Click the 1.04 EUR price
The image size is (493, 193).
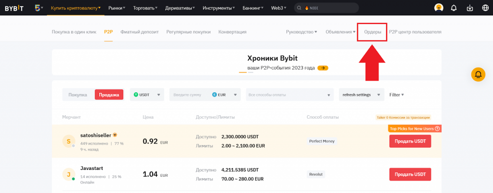[x=155, y=174]
